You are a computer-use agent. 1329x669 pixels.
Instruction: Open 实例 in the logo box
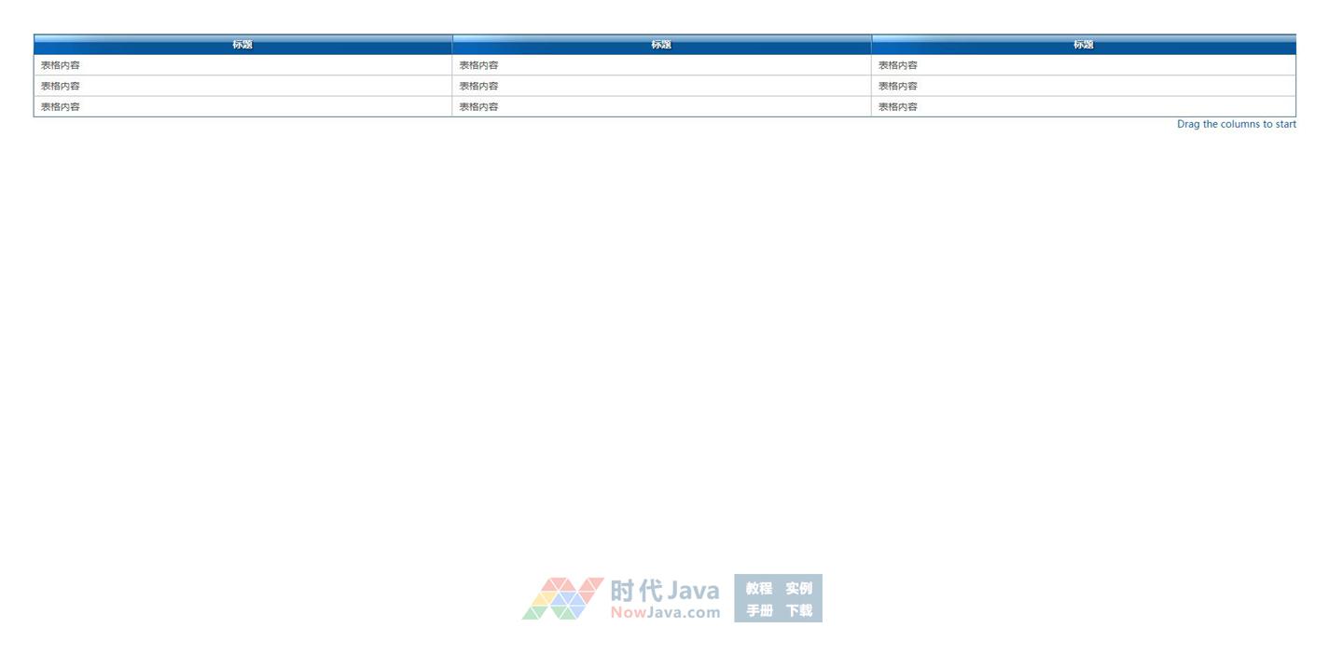pyautogui.click(x=798, y=588)
